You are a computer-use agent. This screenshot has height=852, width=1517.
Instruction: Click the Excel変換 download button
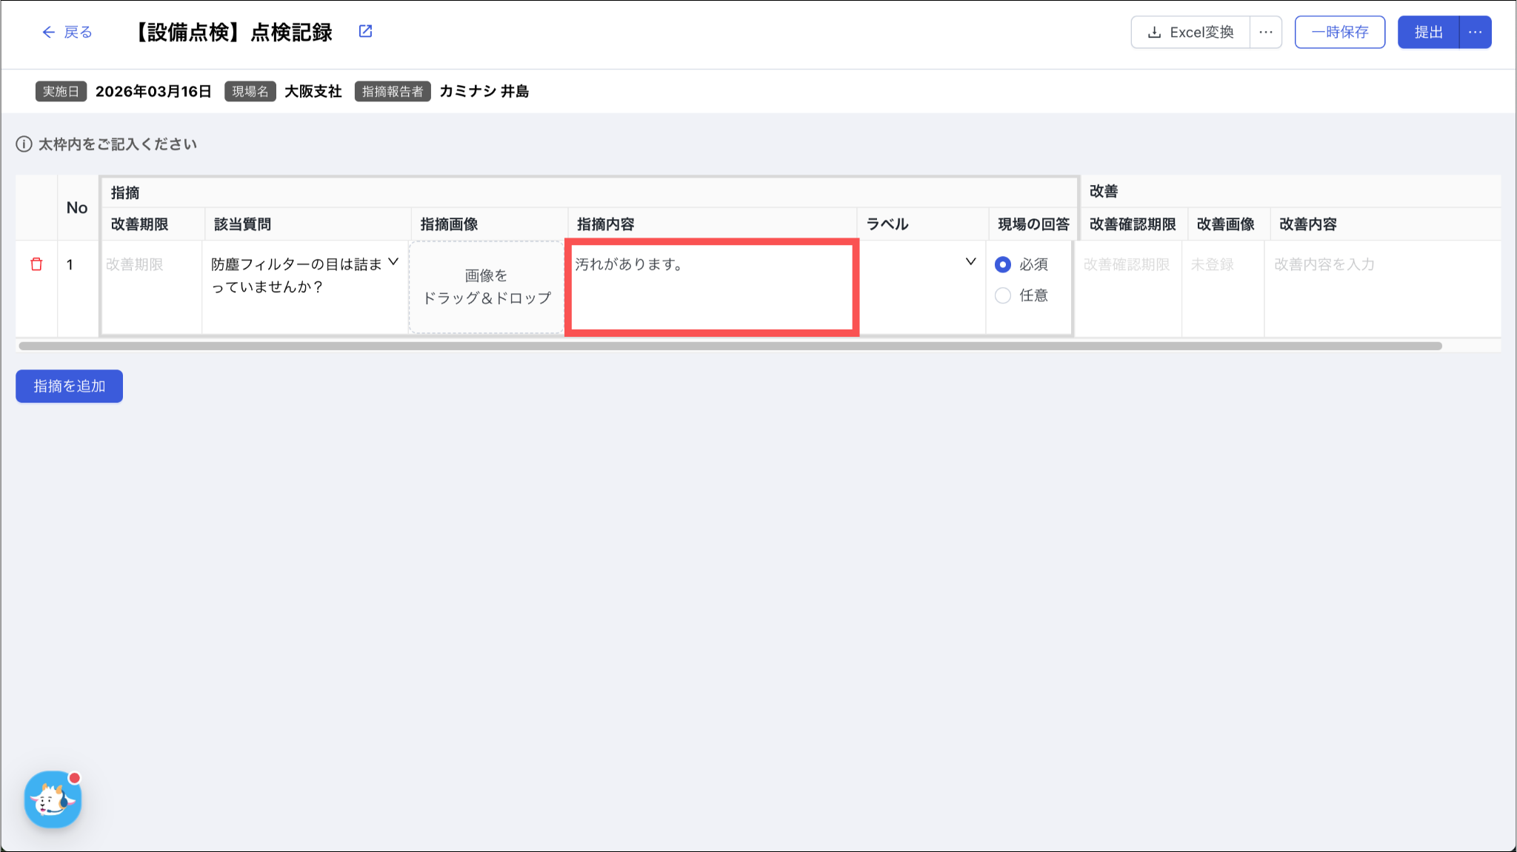pos(1190,32)
